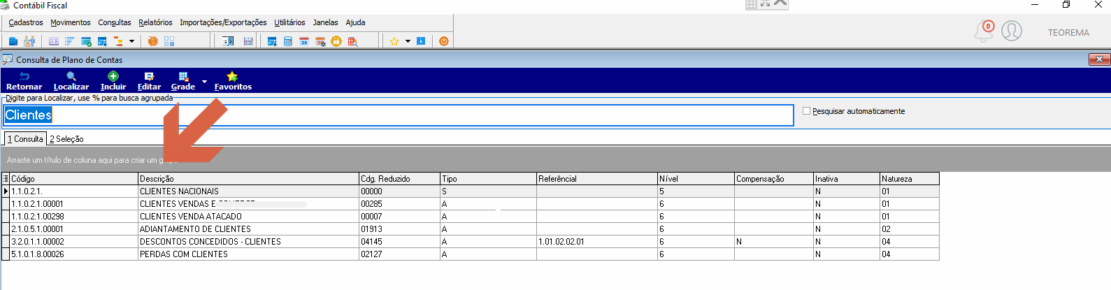Image resolution: width=1111 pixels, height=290 pixels.
Task: Click the blue info toolbar icon
Action: tap(421, 41)
